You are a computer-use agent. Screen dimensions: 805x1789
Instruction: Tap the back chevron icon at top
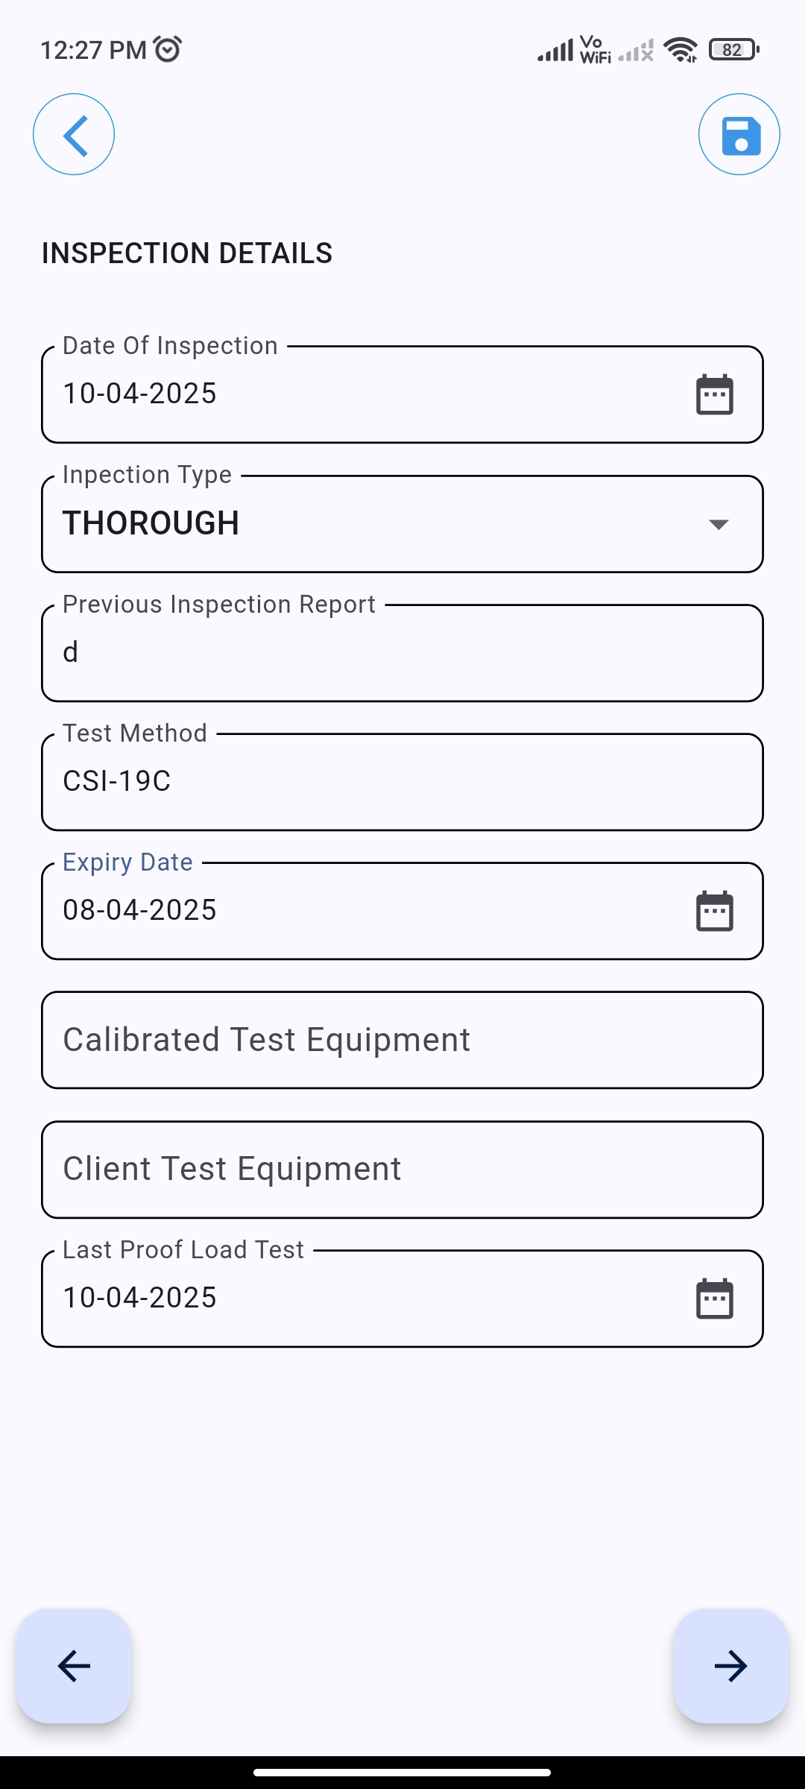[74, 135]
